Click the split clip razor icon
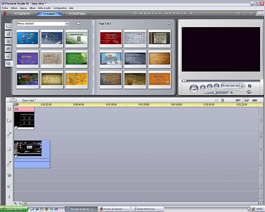The image size is (265, 212). coord(216,100)
